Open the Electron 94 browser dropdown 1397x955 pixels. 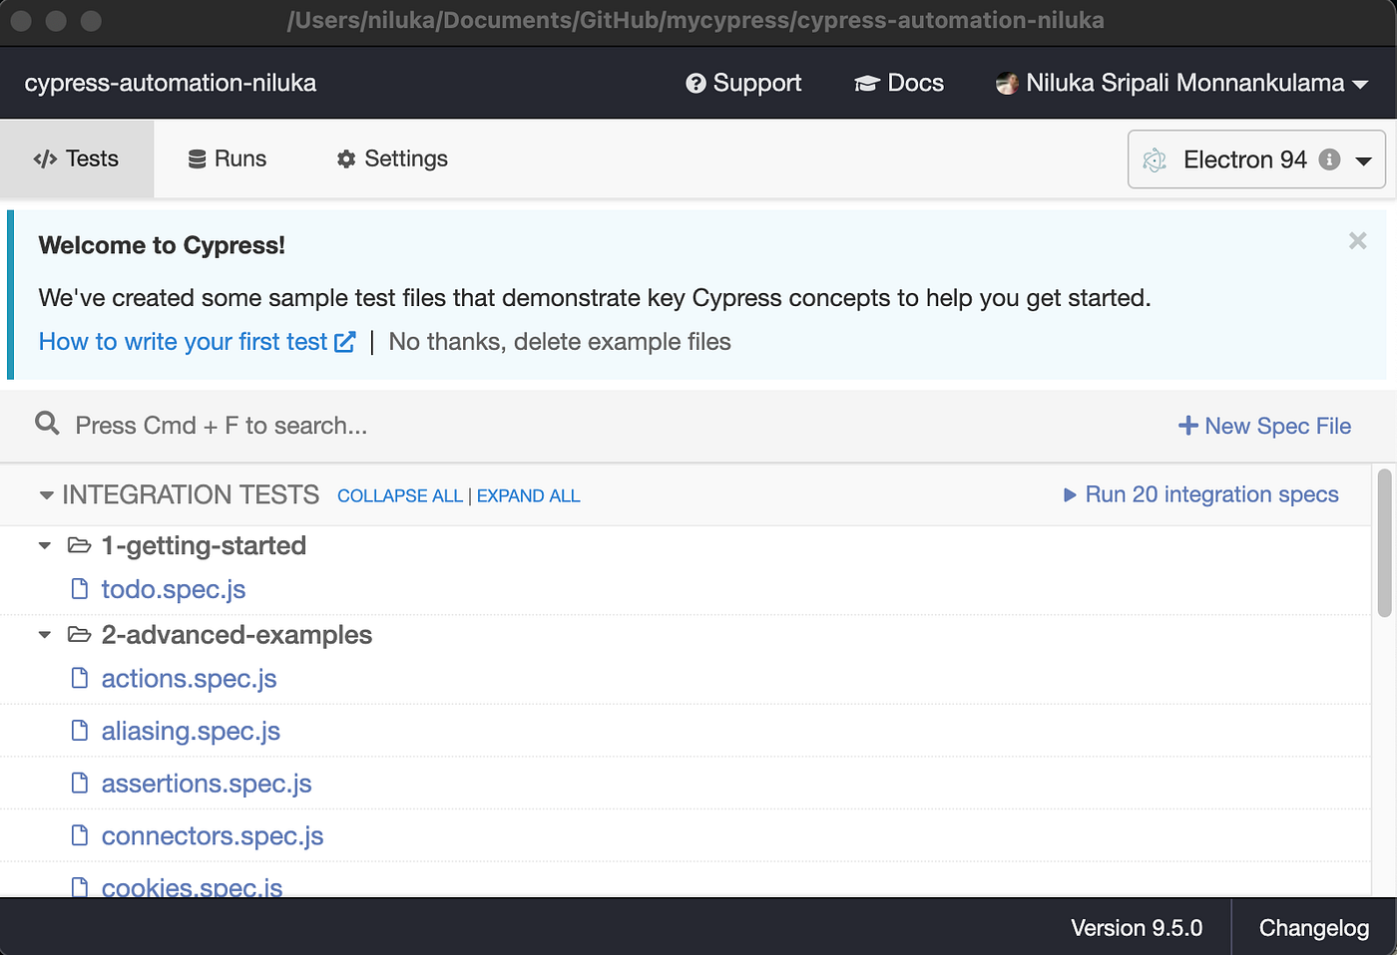pyautogui.click(x=1366, y=159)
